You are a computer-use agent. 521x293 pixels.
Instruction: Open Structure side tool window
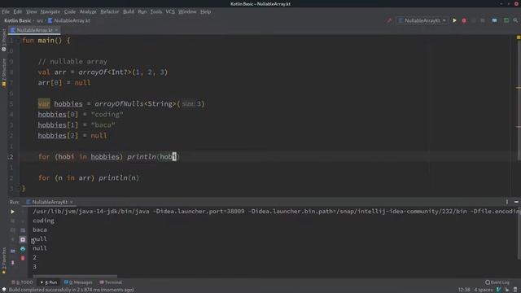tap(3, 72)
